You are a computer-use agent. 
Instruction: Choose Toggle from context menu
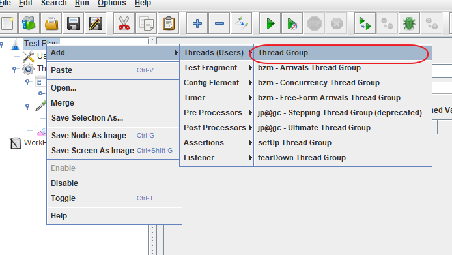[114, 198]
